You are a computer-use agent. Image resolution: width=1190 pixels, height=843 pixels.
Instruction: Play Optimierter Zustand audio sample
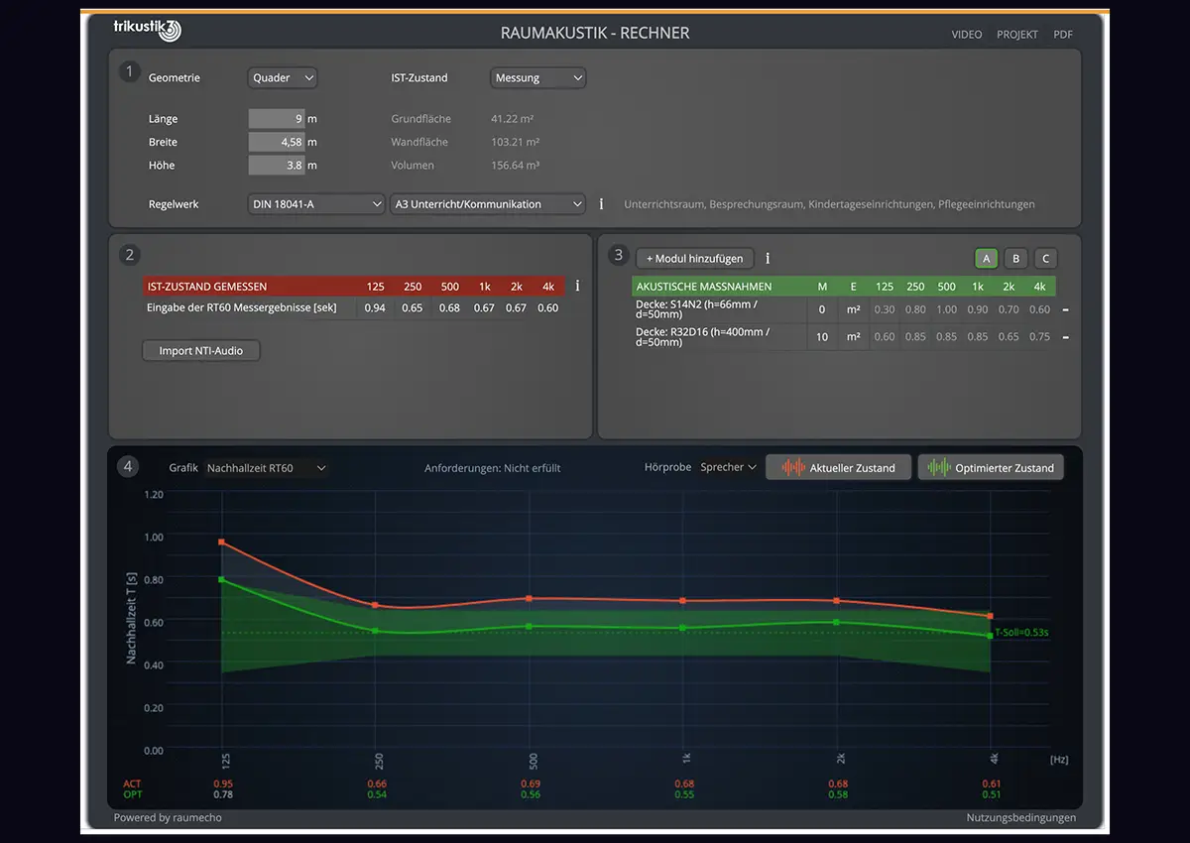[991, 467]
